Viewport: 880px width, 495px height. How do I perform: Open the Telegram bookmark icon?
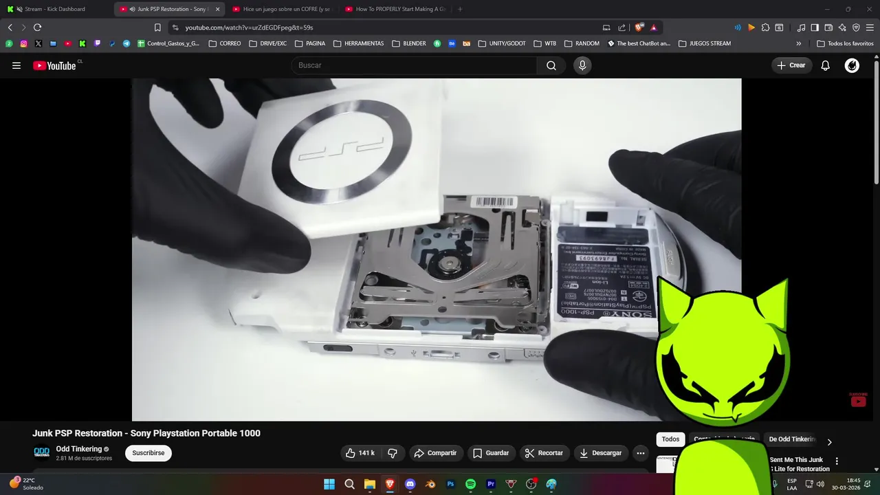pos(126,43)
